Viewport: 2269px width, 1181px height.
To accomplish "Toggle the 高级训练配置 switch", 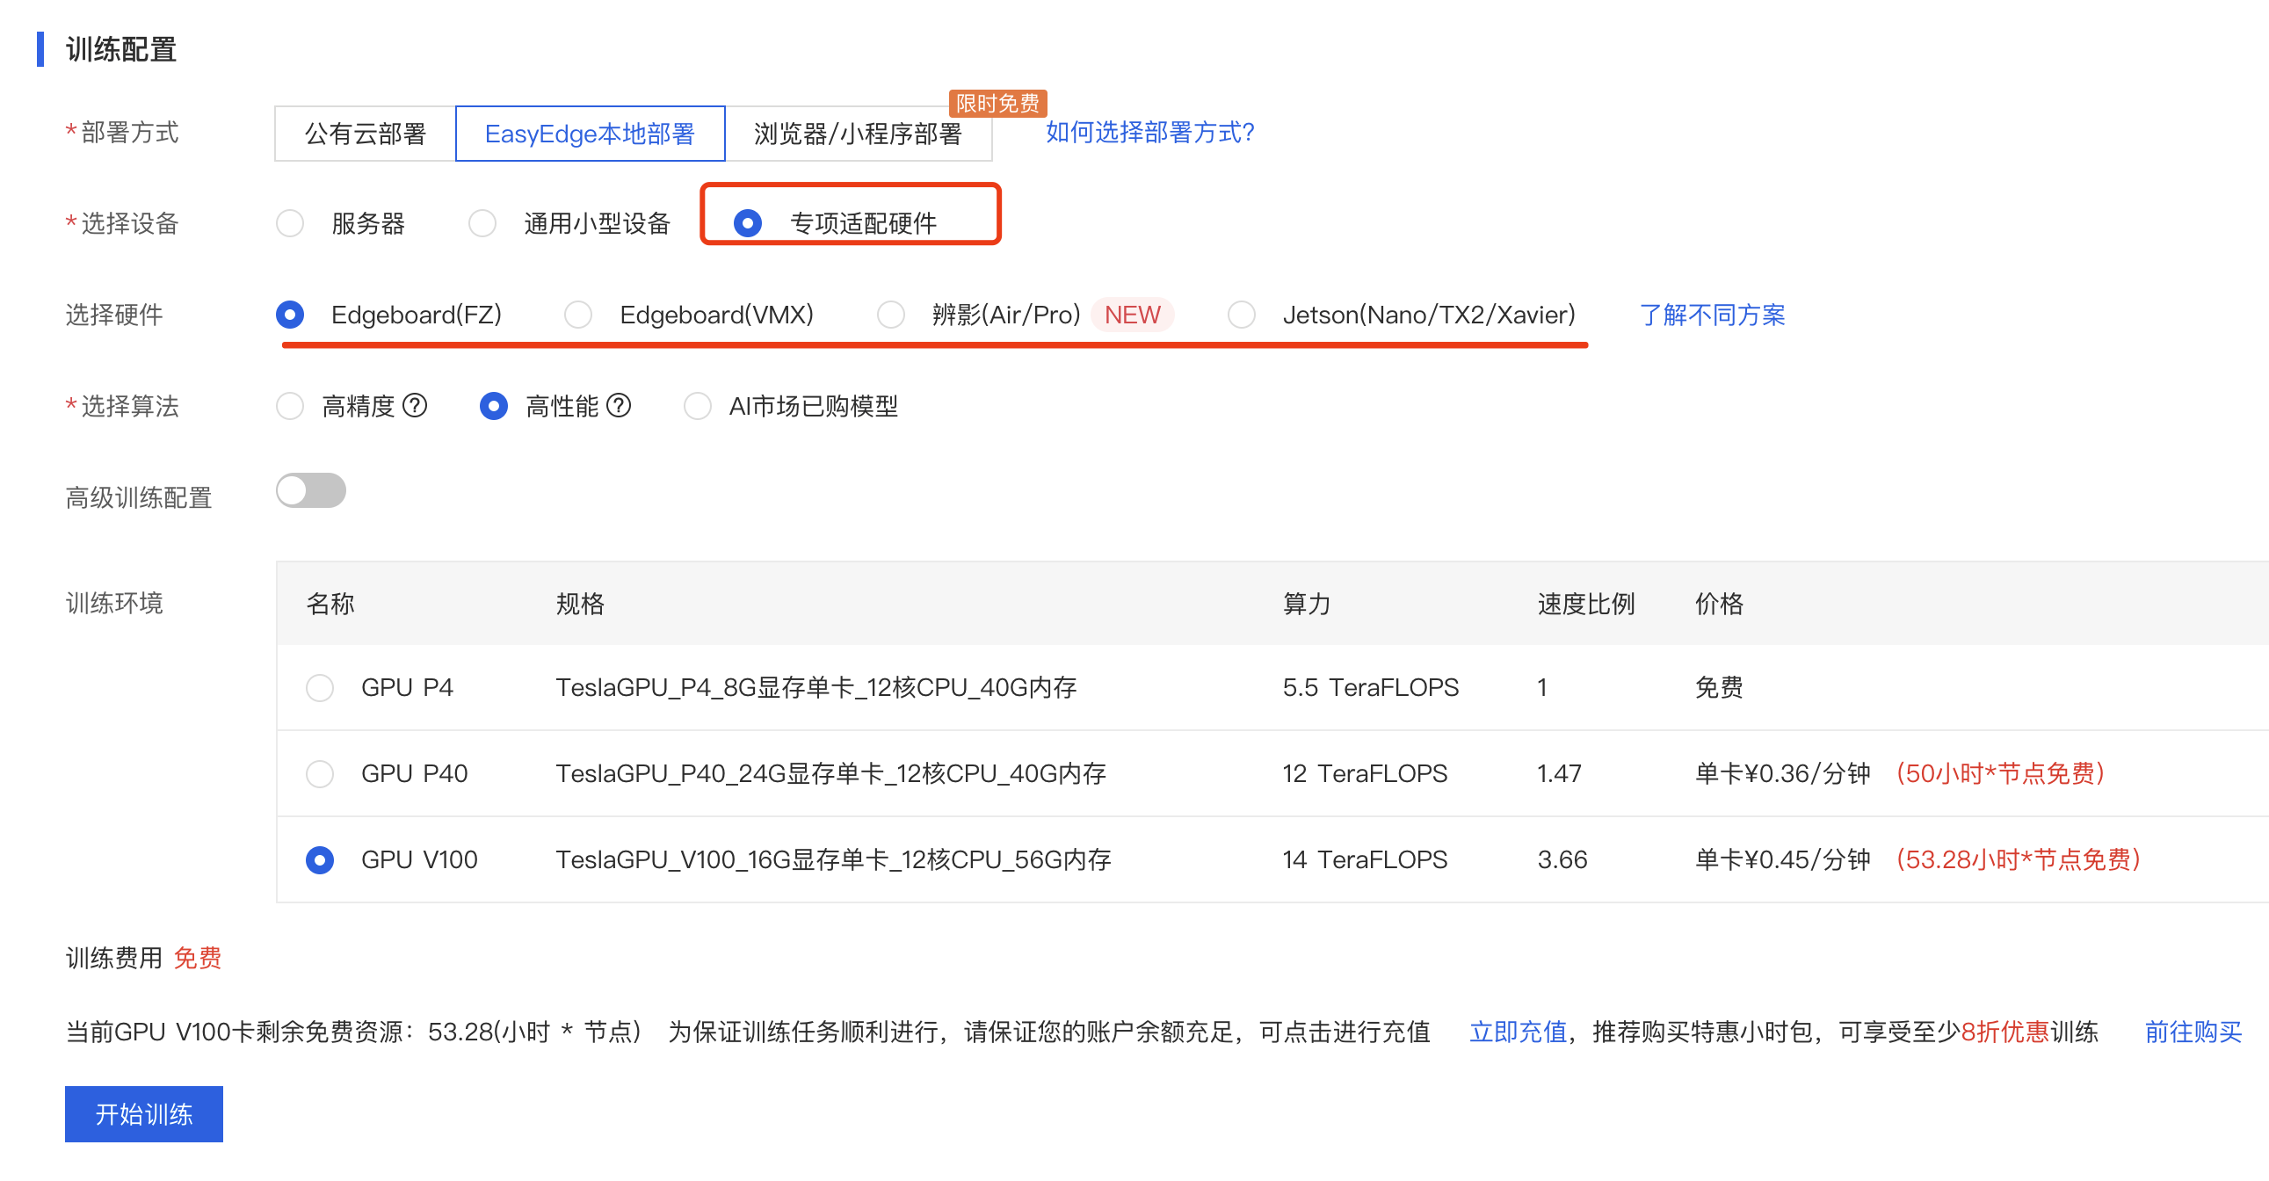I will [x=311, y=490].
